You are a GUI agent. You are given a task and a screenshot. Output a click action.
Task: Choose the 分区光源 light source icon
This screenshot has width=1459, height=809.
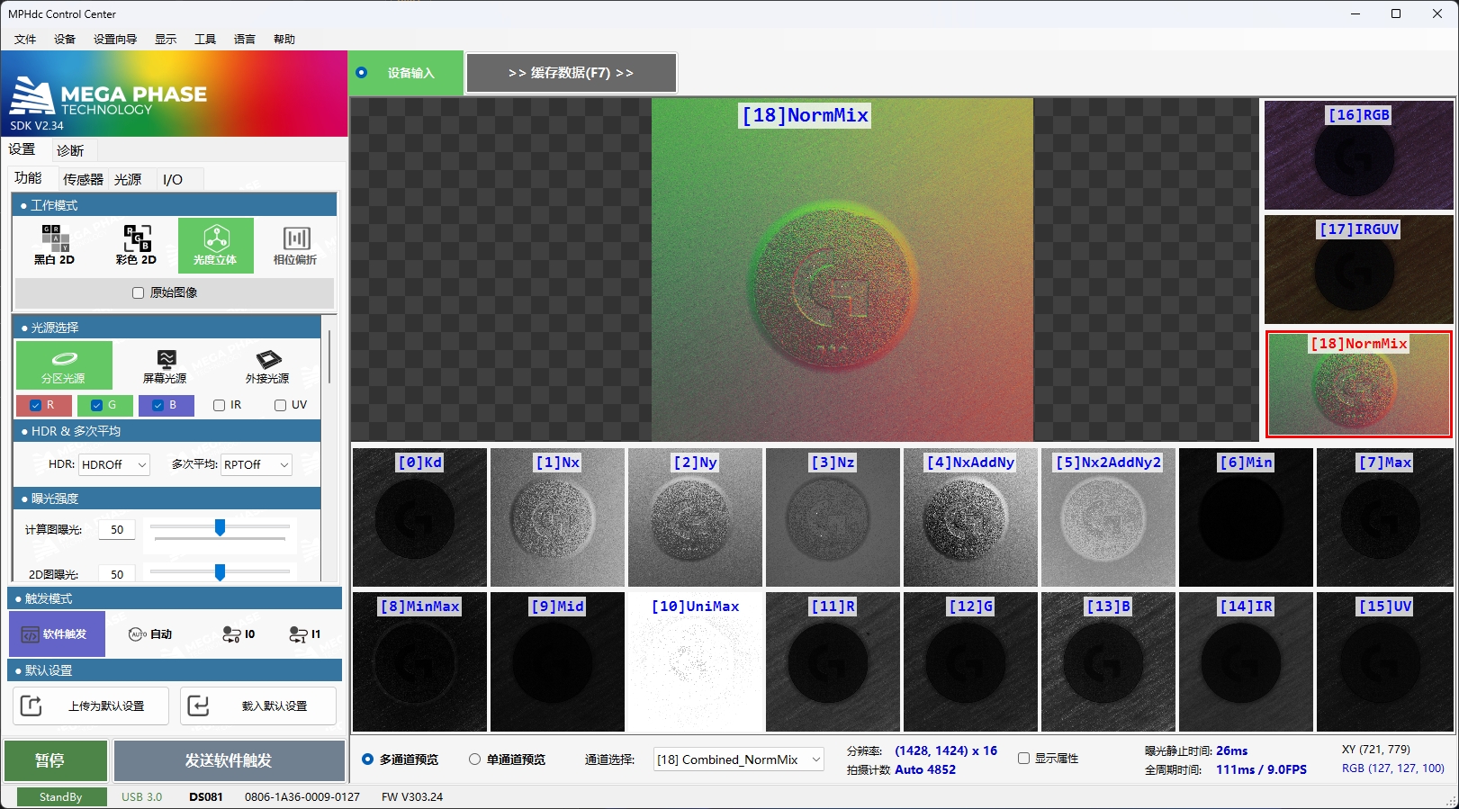tap(64, 364)
